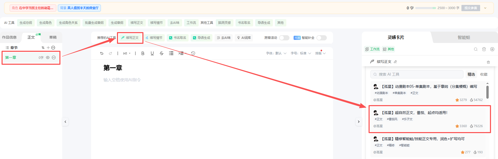This screenshot has height=159, width=498.
Task: Toggle visibility eye icon for 第一章
Action: pyautogui.click(x=48, y=57)
